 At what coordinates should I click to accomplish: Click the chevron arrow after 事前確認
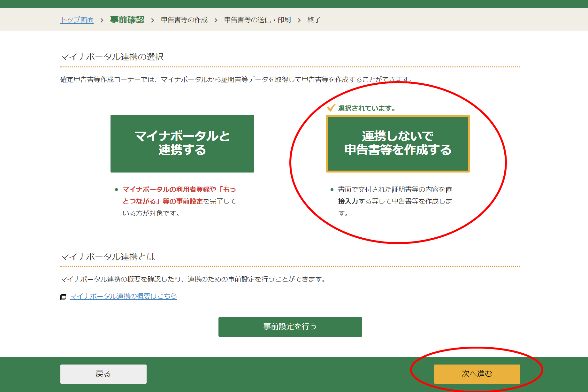[x=153, y=20]
